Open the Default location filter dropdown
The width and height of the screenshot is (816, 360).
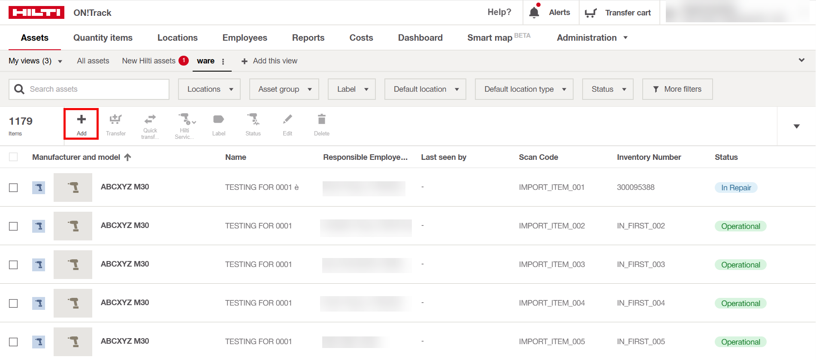[425, 89]
